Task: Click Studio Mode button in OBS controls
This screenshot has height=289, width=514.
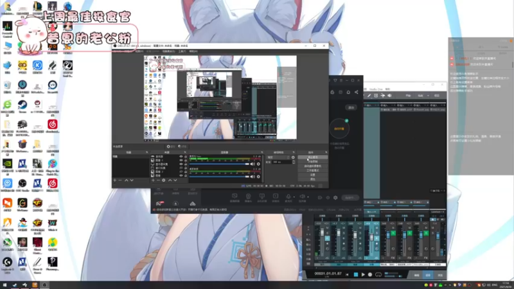Action: click(x=312, y=170)
